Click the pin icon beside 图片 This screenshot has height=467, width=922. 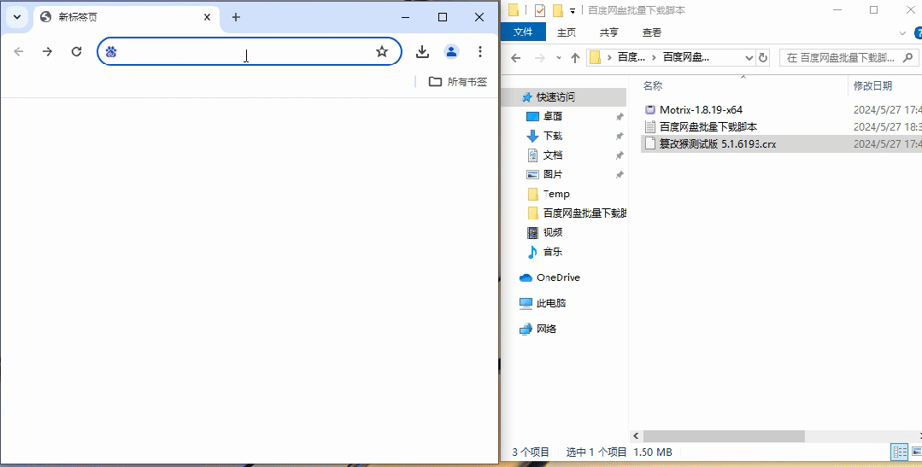pyautogui.click(x=620, y=175)
